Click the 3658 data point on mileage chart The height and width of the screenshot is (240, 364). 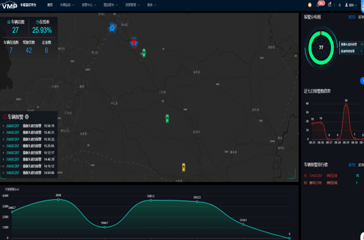pyautogui.click(x=58, y=199)
